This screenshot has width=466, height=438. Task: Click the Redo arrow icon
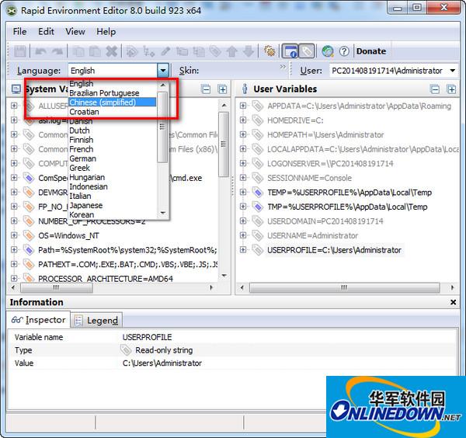click(57, 51)
